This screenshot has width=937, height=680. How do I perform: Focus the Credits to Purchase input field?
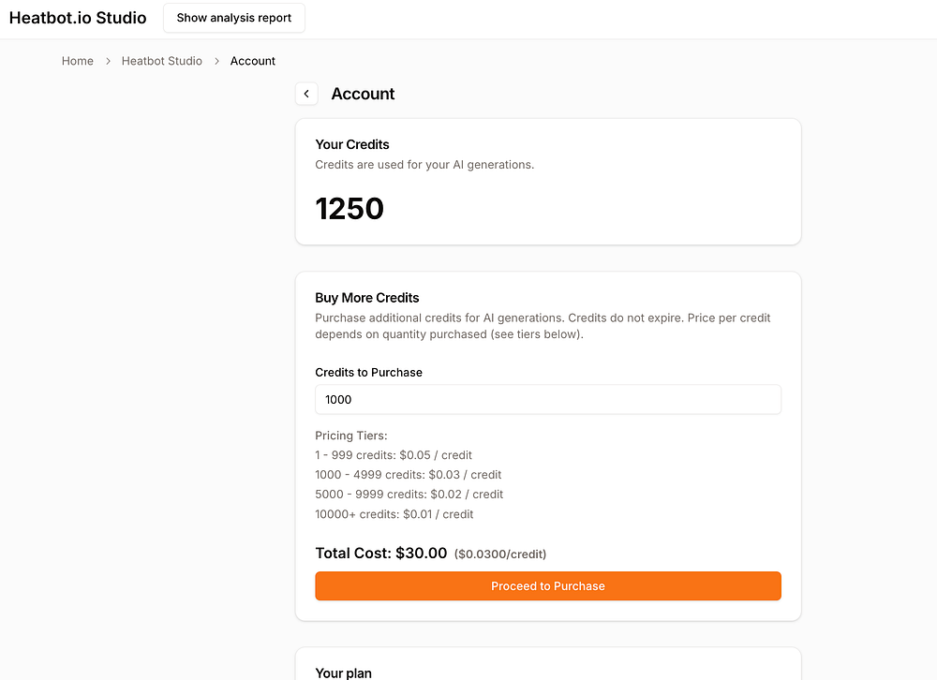coord(547,399)
